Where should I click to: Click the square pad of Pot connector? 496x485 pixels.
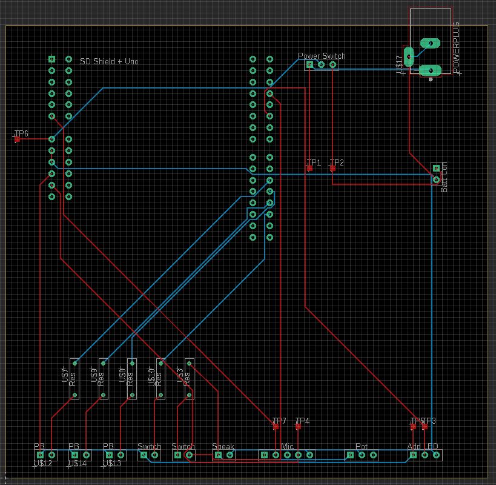[x=350, y=455]
